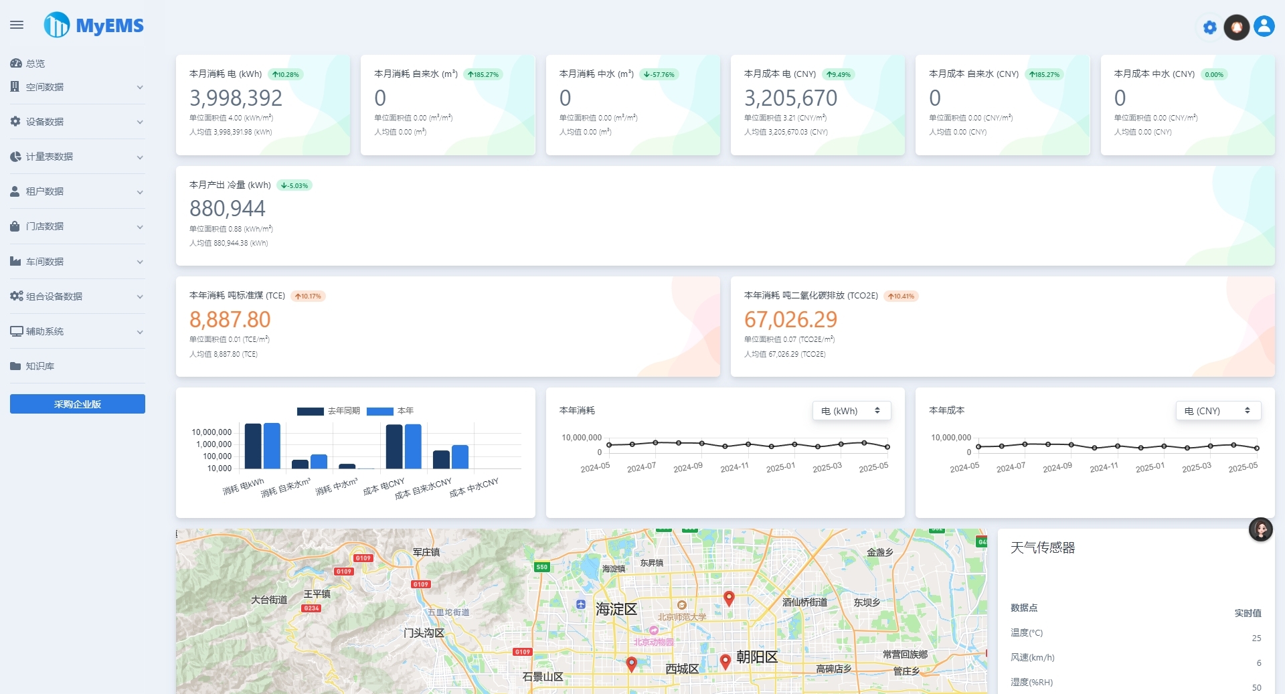The image size is (1285, 694).
Task: Click the 计量表数据 pie chart icon
Action: coord(15,157)
